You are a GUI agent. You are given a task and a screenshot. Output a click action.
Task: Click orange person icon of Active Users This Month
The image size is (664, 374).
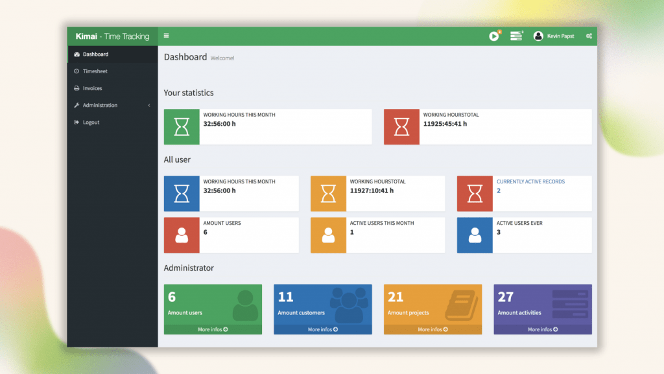328,235
